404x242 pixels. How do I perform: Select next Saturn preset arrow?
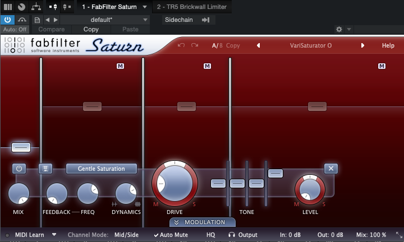tap(362, 45)
